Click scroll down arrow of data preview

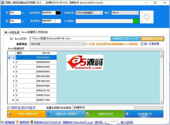tap(162, 102)
